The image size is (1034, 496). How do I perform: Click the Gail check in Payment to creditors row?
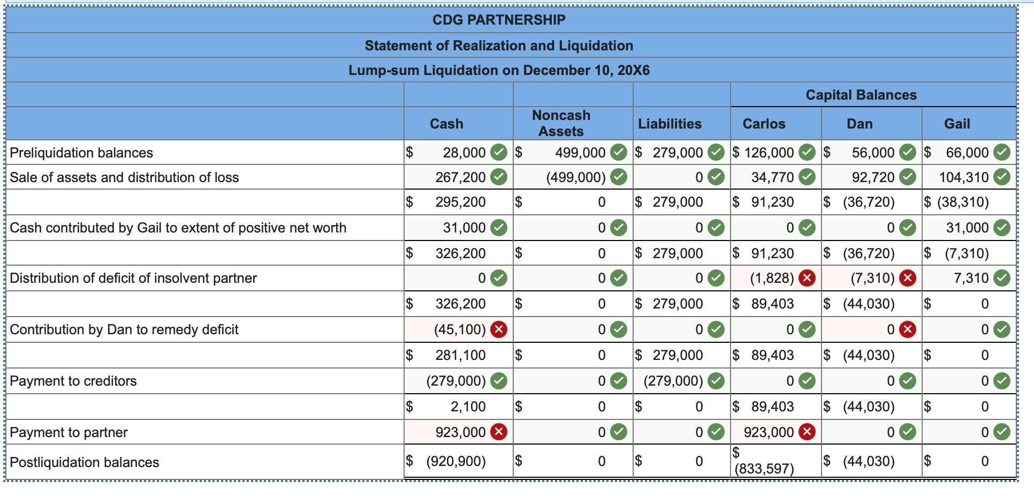click(1002, 381)
